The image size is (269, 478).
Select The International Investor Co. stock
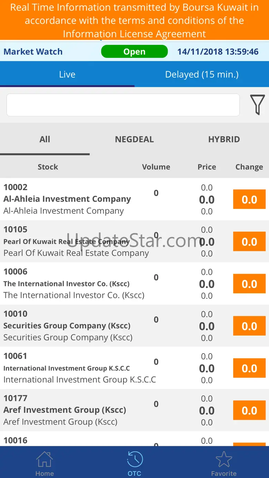tap(67, 284)
